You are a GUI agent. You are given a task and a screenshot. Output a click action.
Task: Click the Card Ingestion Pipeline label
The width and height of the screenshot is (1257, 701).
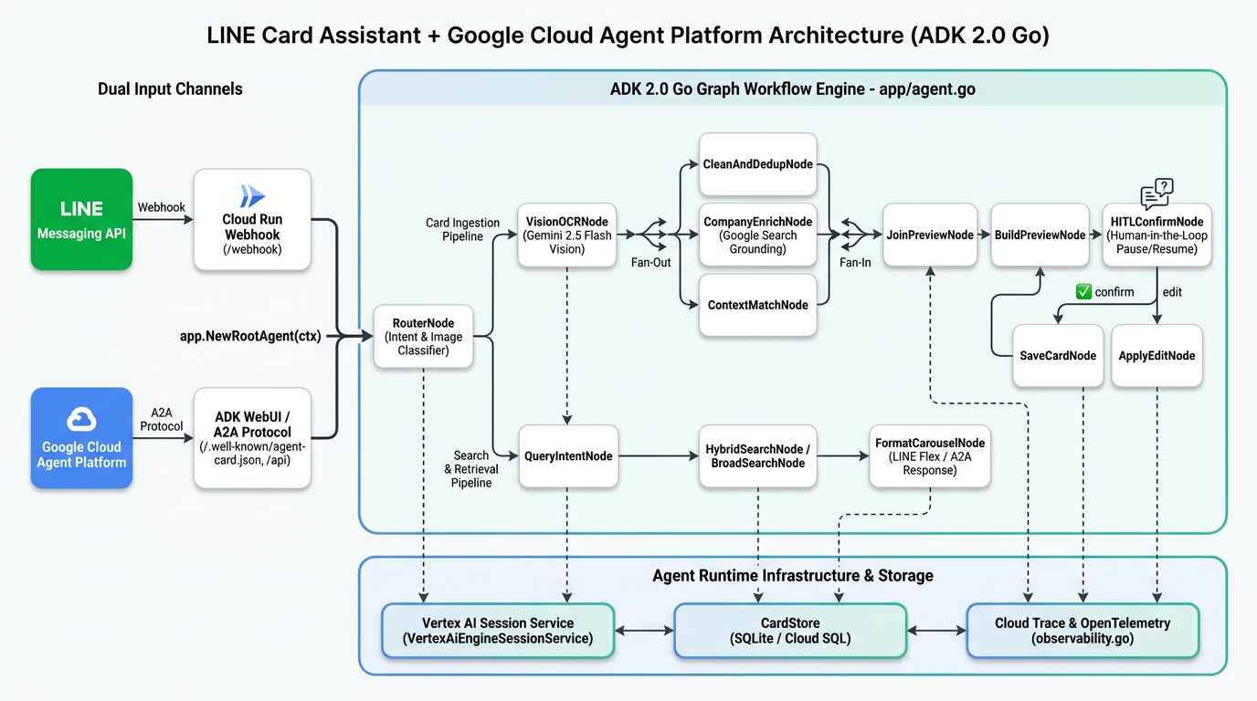point(462,229)
